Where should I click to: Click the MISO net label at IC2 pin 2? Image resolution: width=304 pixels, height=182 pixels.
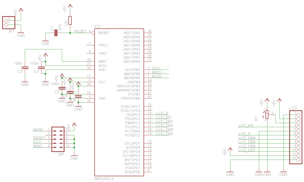(156, 72)
